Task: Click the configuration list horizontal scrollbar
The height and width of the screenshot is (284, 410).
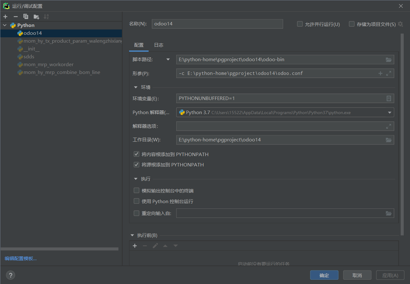Action: click(x=59, y=249)
